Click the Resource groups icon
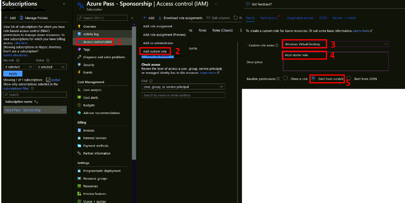The image size is (405, 203). [x=79, y=178]
